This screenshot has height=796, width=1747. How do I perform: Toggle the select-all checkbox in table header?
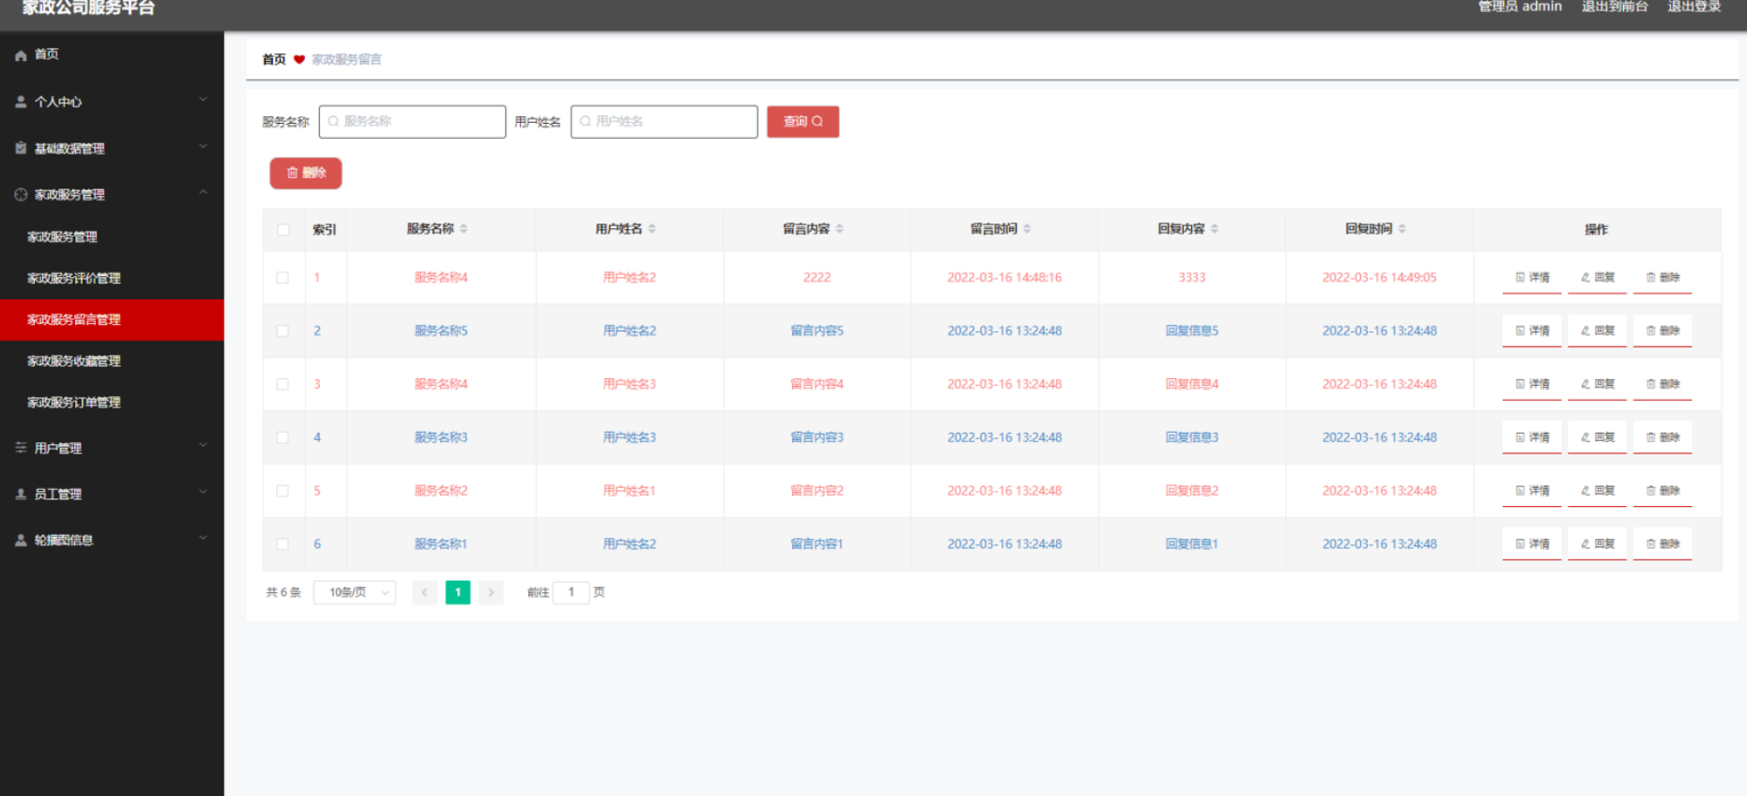(x=284, y=230)
